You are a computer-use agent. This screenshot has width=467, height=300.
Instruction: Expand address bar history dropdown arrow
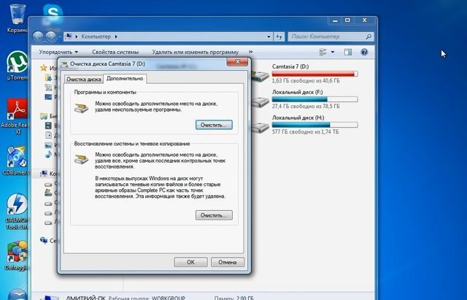pos(269,36)
